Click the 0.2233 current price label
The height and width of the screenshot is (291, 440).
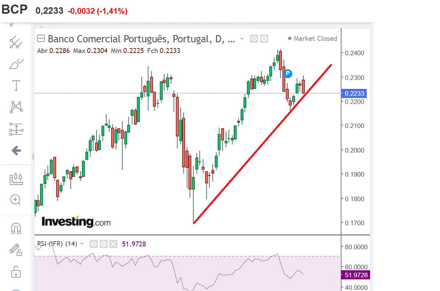(354, 93)
